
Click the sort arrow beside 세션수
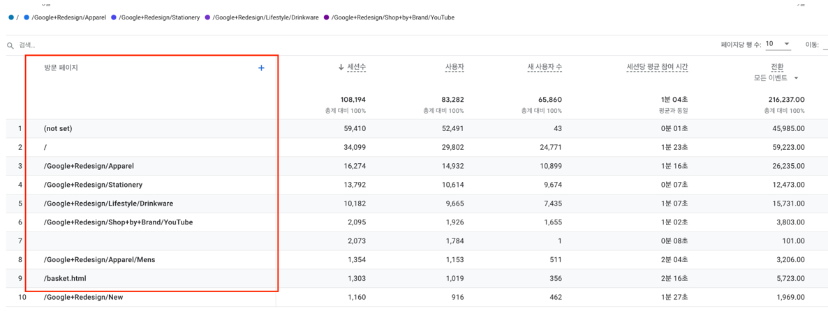341,68
